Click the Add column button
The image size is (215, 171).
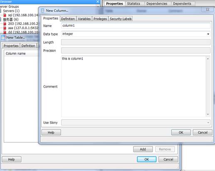[x=143, y=149]
